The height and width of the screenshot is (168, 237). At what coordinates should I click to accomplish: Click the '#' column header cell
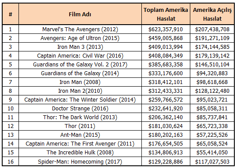pos(11,14)
